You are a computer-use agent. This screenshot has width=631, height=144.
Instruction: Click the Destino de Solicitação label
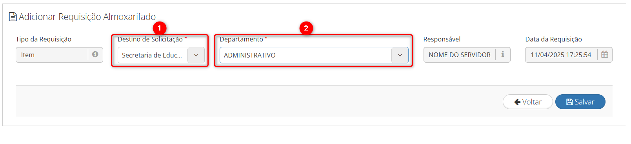click(150, 39)
